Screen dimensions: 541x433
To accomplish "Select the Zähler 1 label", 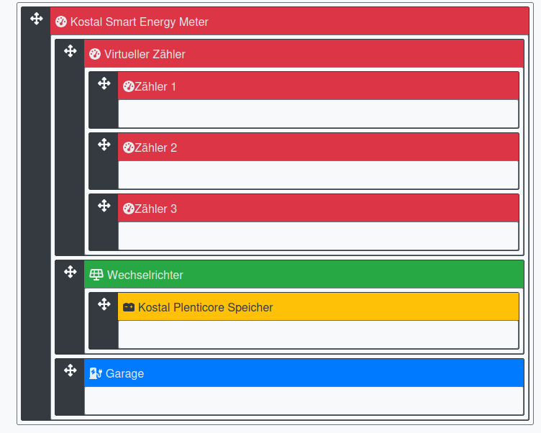I will pyautogui.click(x=155, y=86).
